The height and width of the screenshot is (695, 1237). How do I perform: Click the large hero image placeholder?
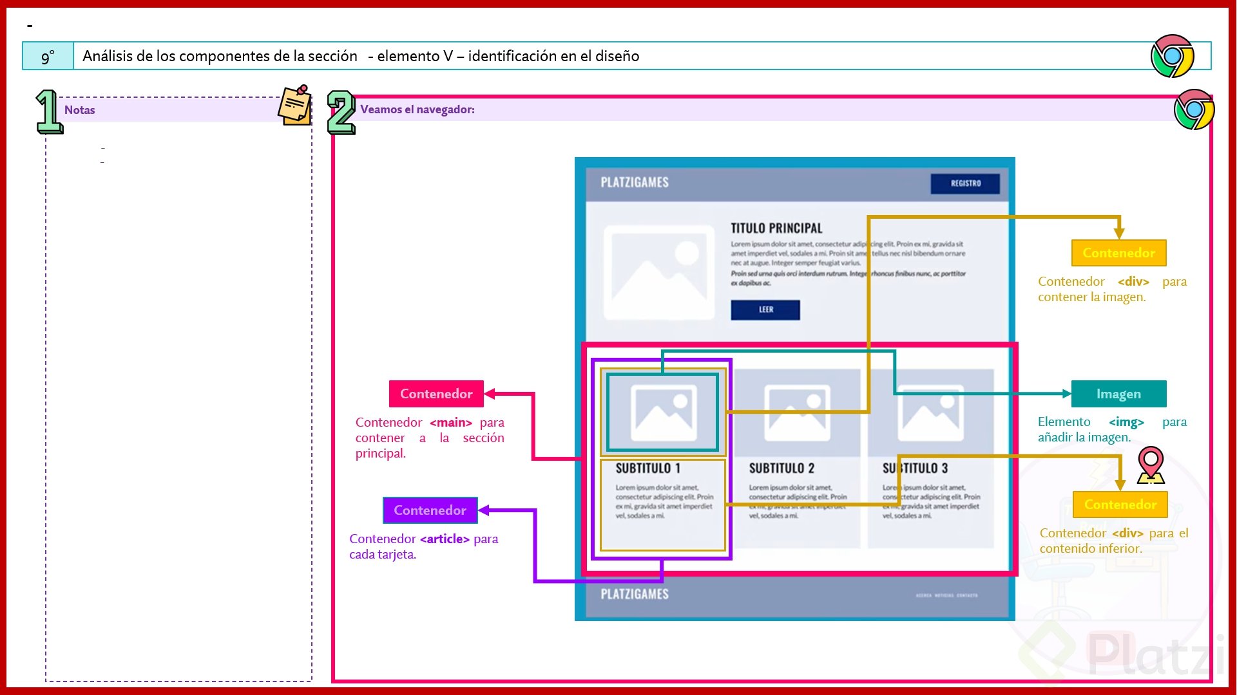click(x=659, y=272)
